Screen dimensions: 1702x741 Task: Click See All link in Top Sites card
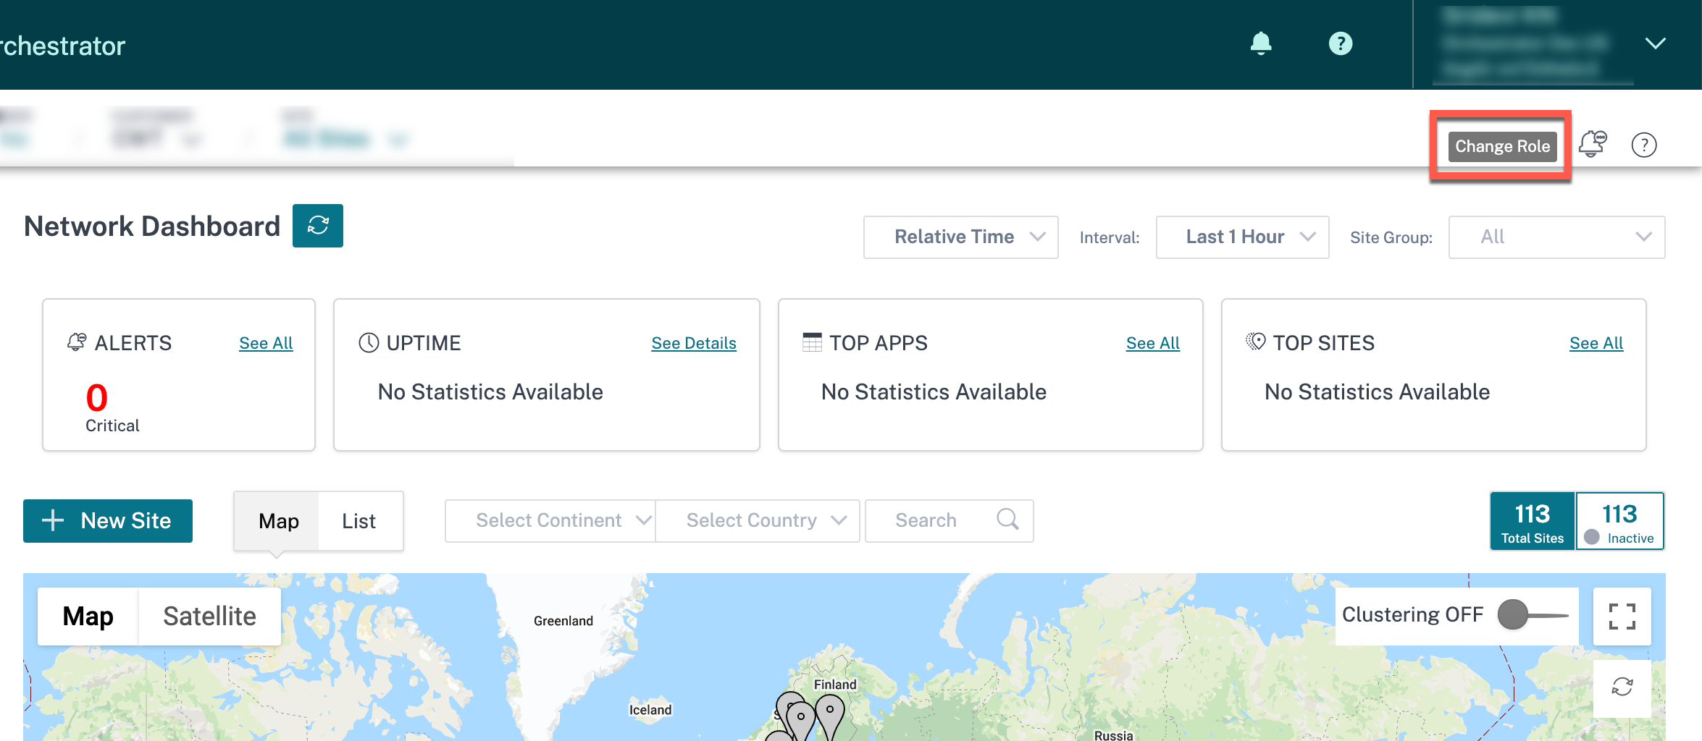pos(1596,343)
